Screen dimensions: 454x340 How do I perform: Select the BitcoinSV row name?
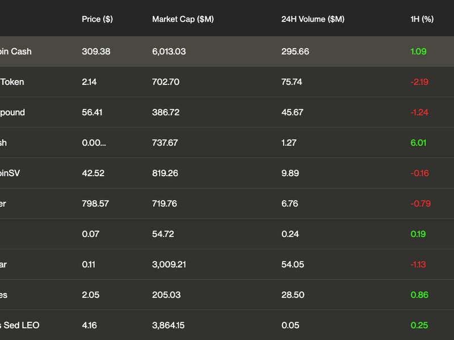(x=10, y=173)
